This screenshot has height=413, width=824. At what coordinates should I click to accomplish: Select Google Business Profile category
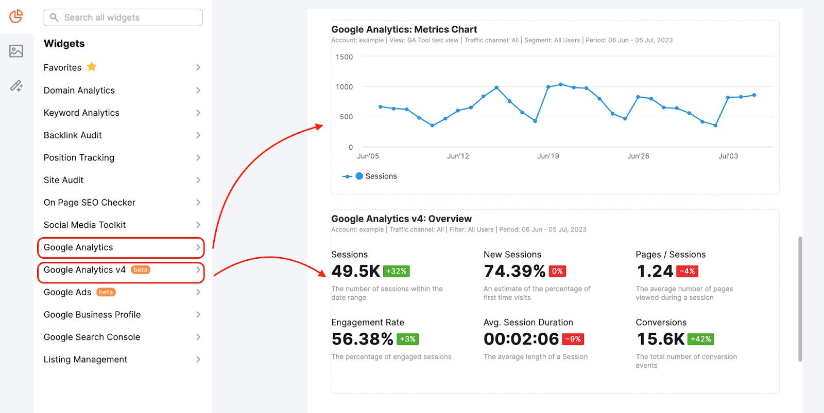(x=92, y=315)
